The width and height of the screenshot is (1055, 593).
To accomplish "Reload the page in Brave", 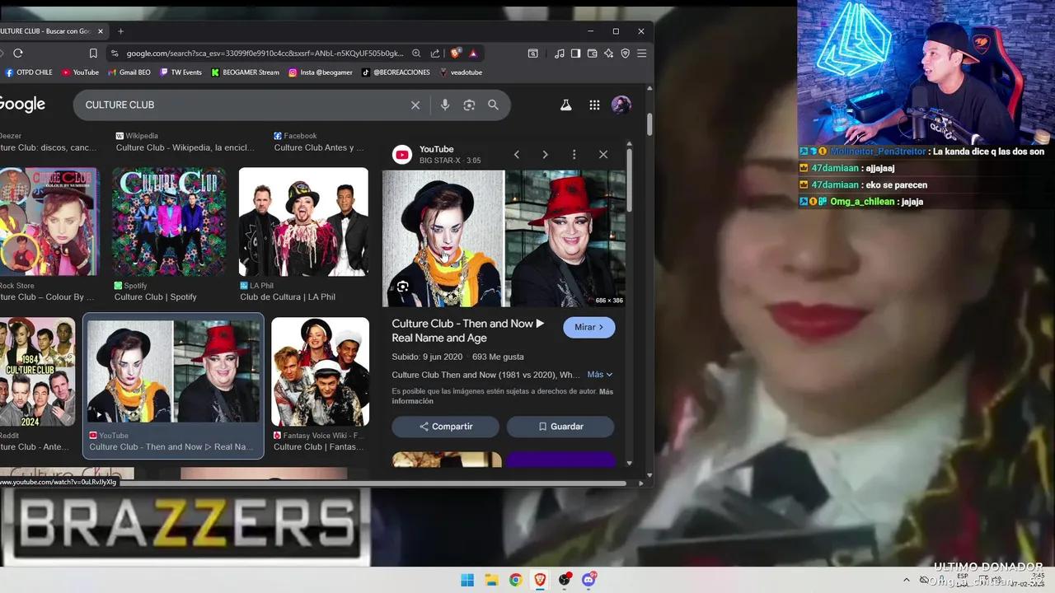I will pyautogui.click(x=18, y=54).
